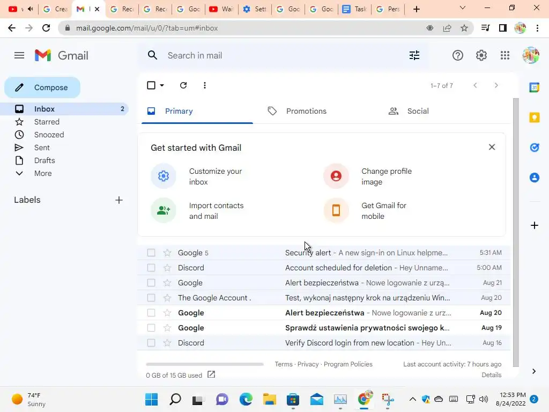Viewport: 549px width, 412px height.
Task: Check the Google Aug 19 email checkbox
Action: tap(151, 328)
